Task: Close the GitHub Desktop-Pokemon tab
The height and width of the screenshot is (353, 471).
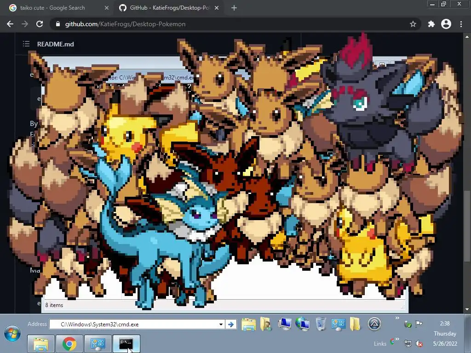Action: tap(217, 8)
